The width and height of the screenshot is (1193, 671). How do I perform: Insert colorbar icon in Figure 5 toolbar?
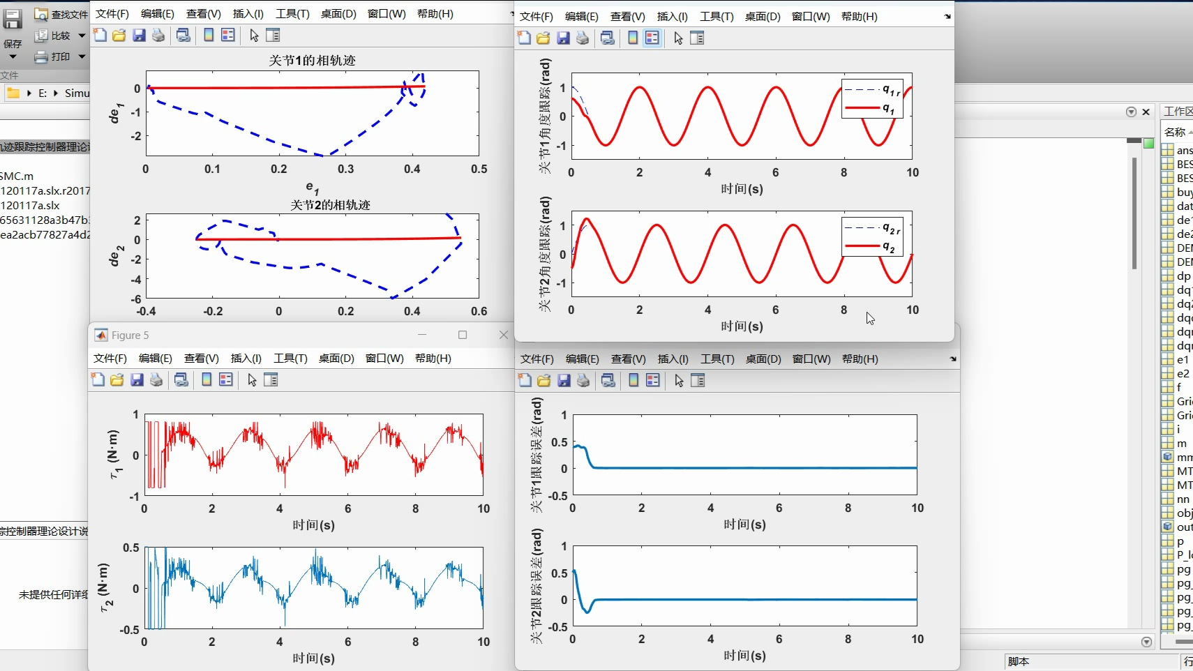207,379
